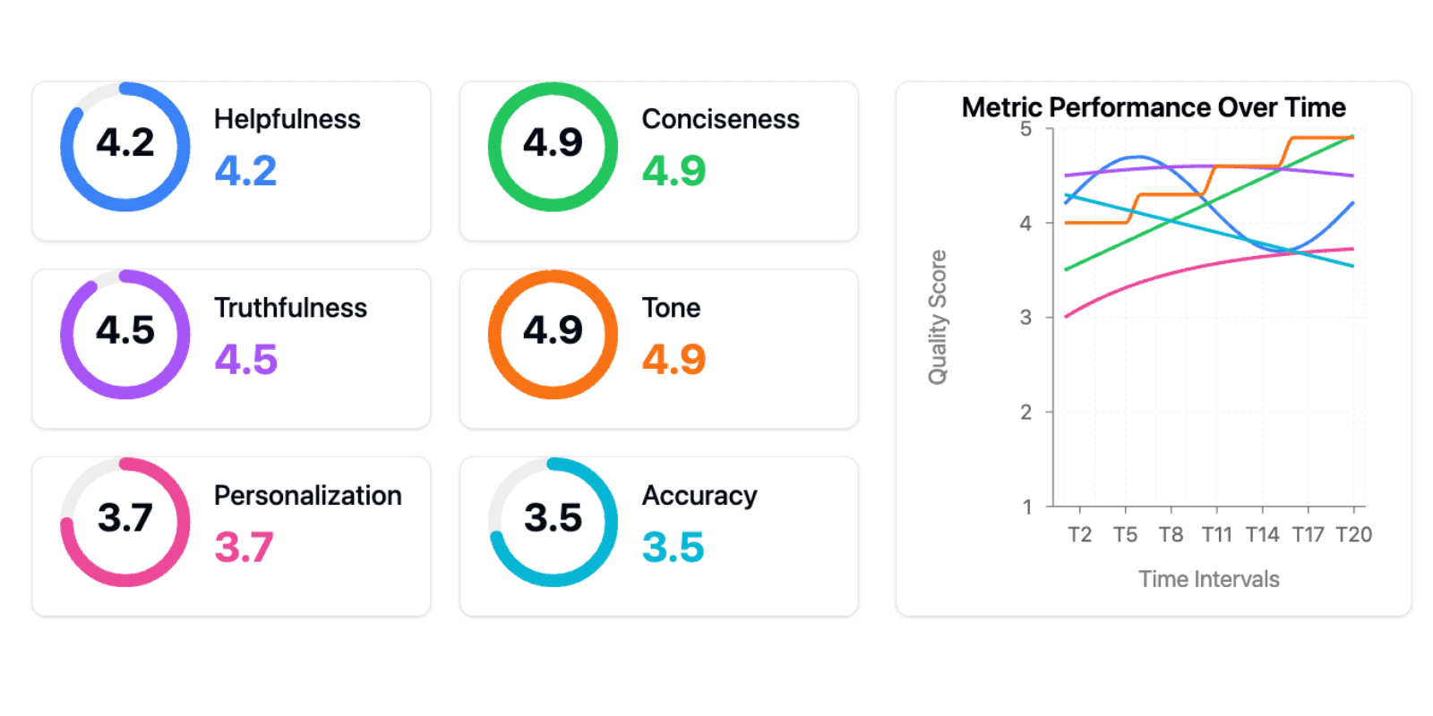Viewport: 1433px width, 716px height.
Task: Select the pink Personalization ring gauge
Action: (x=125, y=523)
